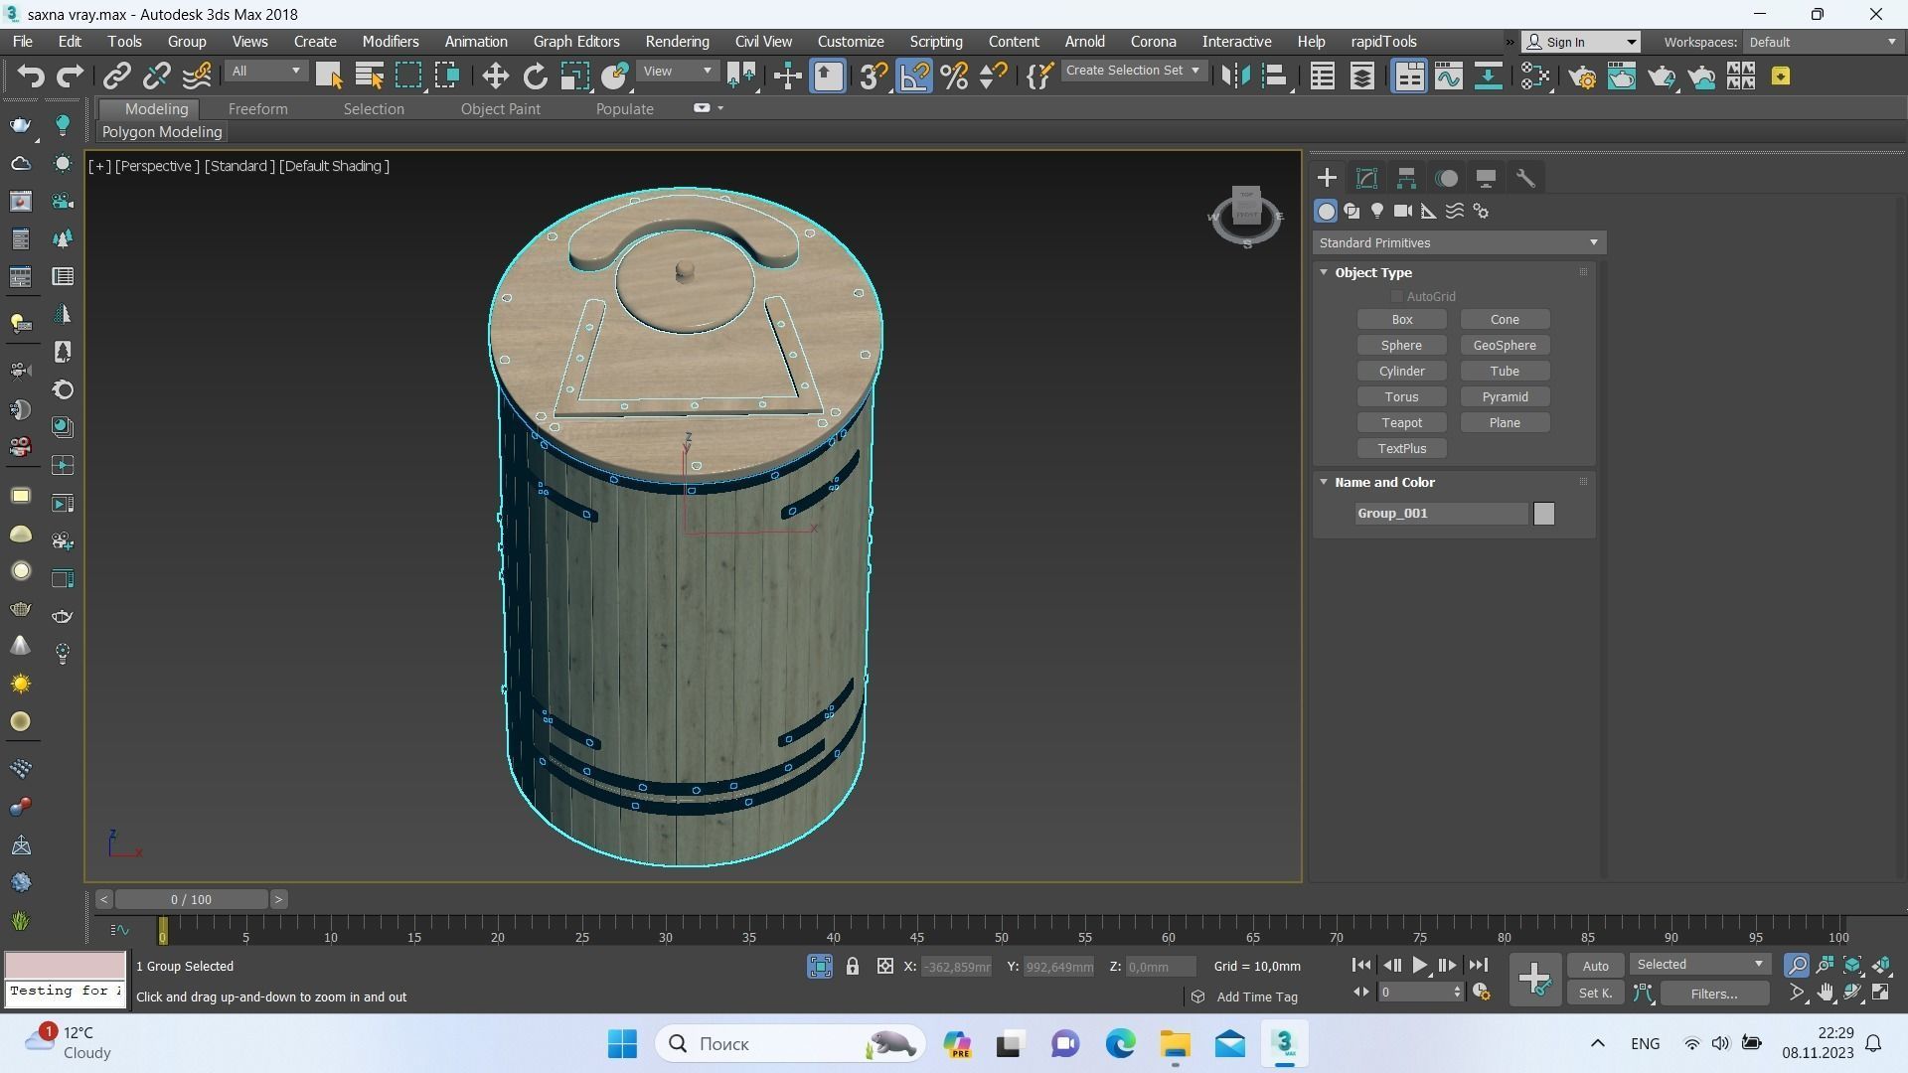The height and width of the screenshot is (1073, 1908).
Task: Open the Rendering menu
Action: pyautogui.click(x=677, y=42)
